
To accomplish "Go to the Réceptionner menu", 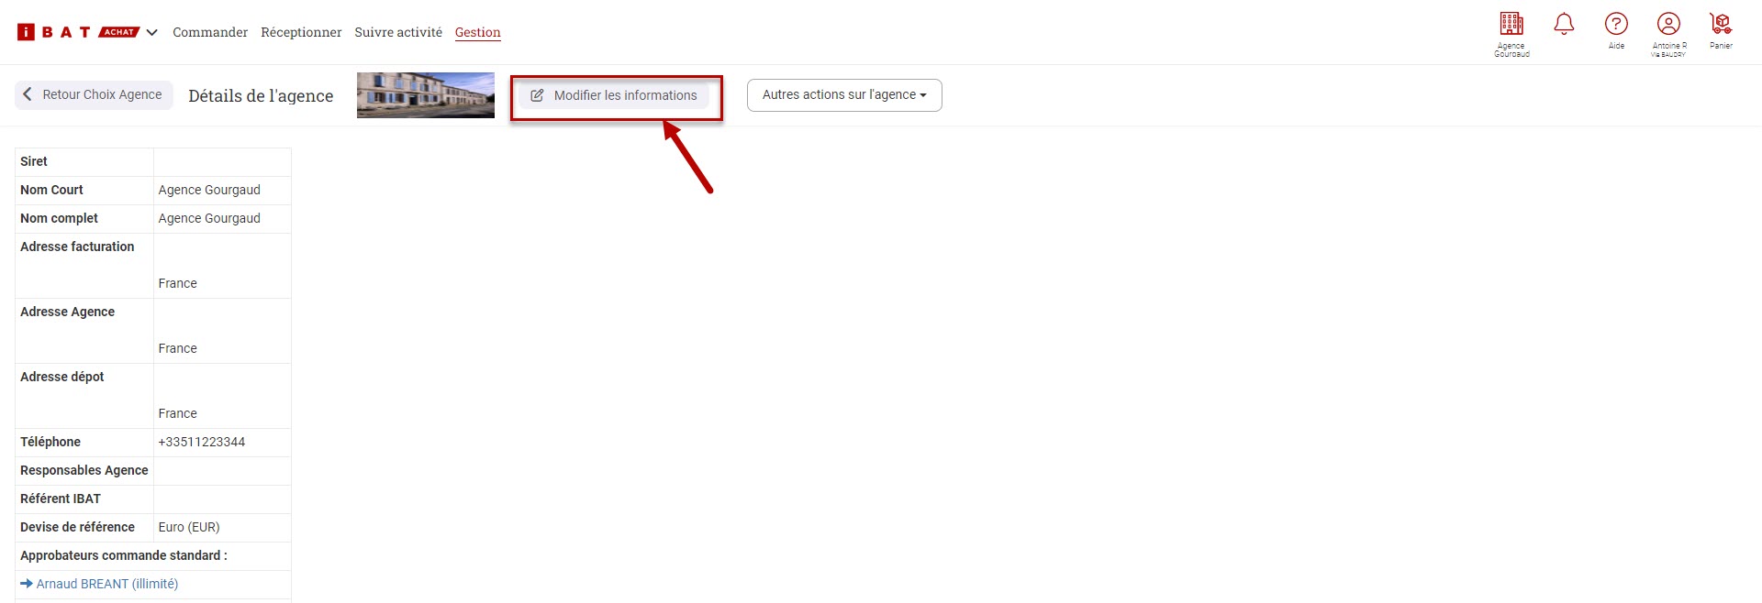I will (301, 32).
